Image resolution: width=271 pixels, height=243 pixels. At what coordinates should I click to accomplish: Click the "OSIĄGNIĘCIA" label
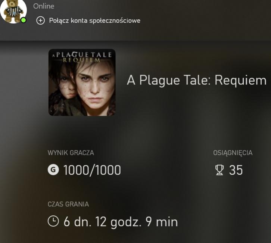click(233, 153)
